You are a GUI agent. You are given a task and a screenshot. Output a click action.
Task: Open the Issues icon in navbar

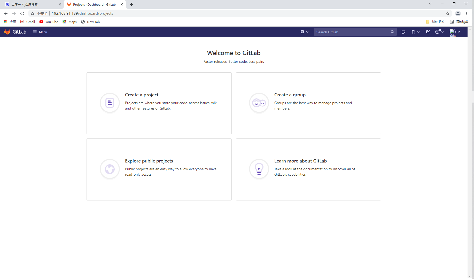click(x=403, y=32)
